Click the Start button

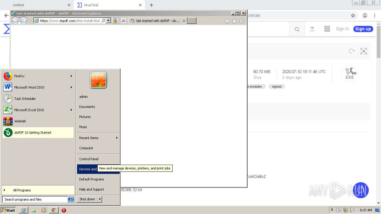9,210
